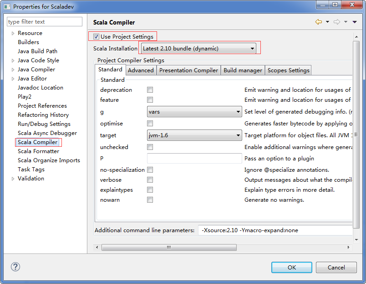Select Refactoring History item
366x284 pixels.
click(43, 115)
